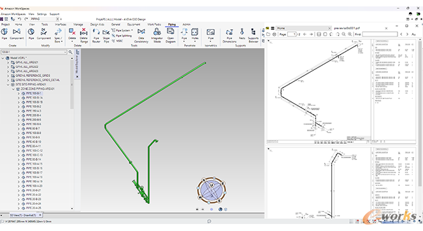Click the 3D view compass U face
The width and height of the screenshot is (423, 231).
211,185
